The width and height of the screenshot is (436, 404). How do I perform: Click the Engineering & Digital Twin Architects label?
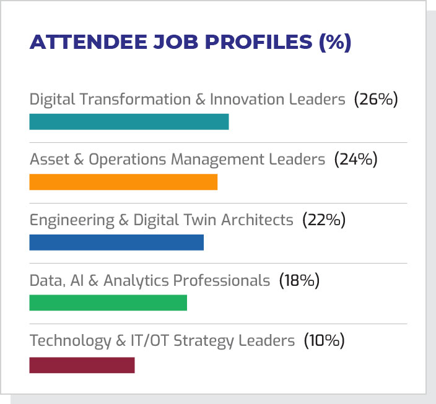[x=161, y=220]
